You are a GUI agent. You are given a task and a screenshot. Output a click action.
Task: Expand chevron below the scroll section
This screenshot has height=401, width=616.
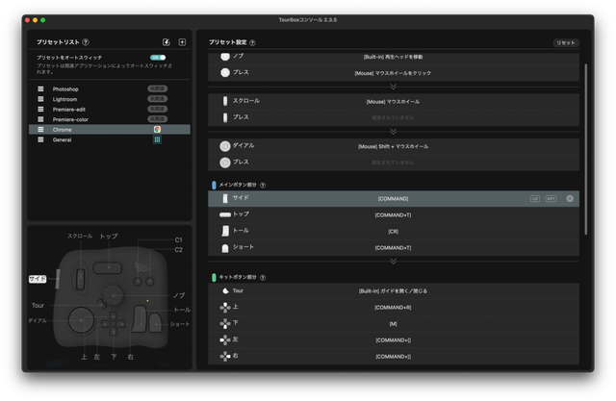coord(394,132)
